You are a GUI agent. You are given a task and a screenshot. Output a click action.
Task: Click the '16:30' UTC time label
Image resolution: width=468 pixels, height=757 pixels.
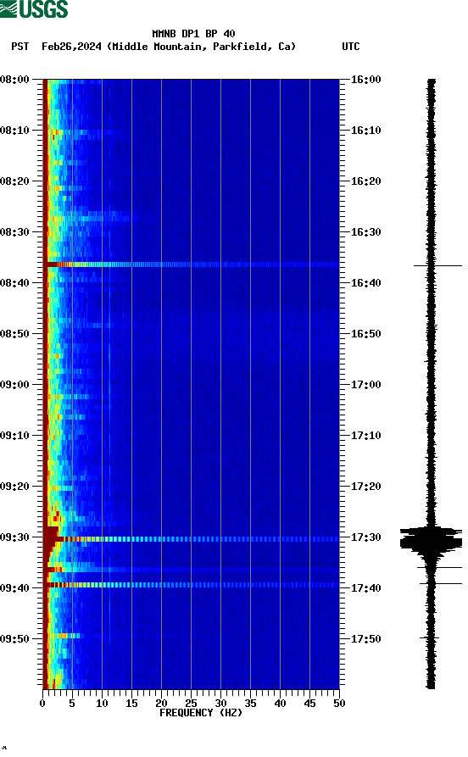click(x=366, y=232)
